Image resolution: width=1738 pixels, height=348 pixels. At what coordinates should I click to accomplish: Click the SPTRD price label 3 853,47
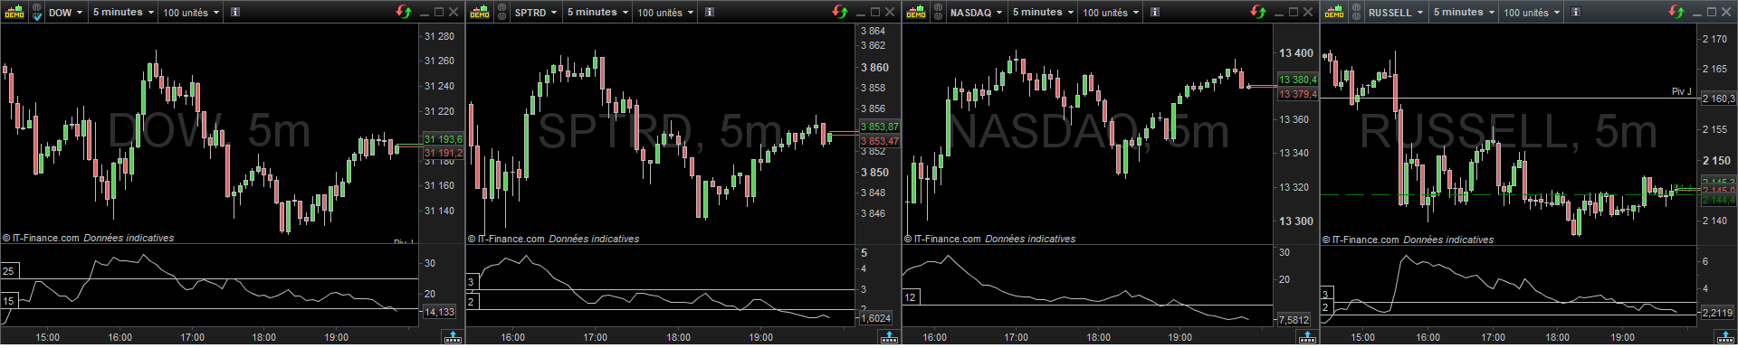(x=879, y=140)
